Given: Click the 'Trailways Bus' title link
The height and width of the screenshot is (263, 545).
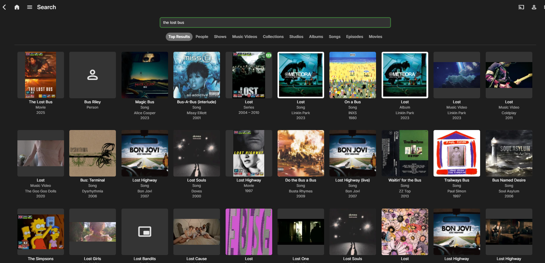Looking at the screenshot, I should 457,180.
